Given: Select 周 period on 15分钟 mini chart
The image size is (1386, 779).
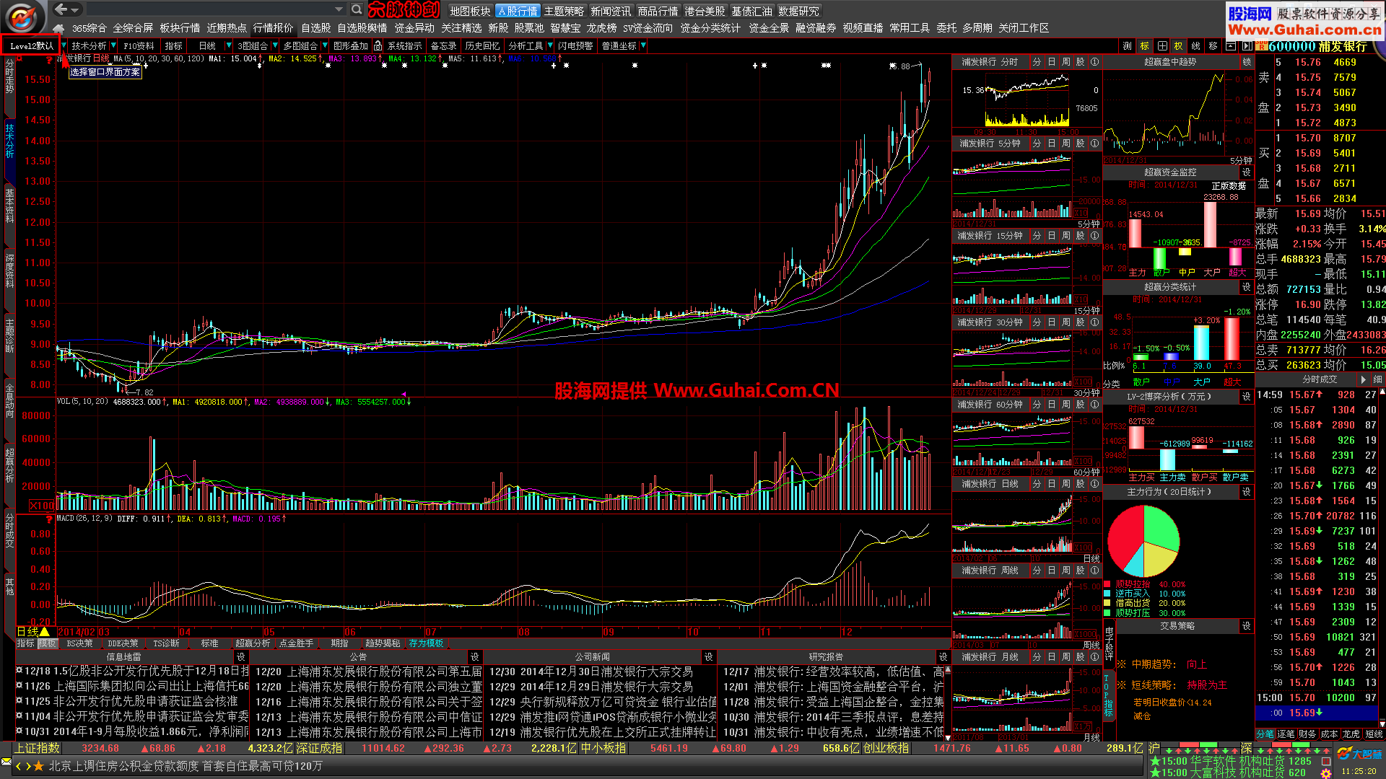Looking at the screenshot, I should click(1066, 236).
